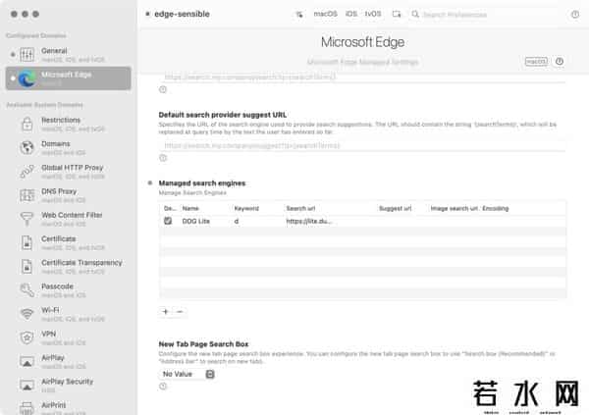Show info for Default search provider suggest URL
Viewport: 589px width, 415px height.
[x=163, y=158]
